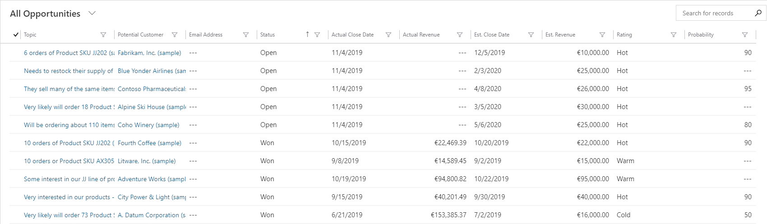Filter by Est. Revenue column icon
The height and width of the screenshot is (224, 767).
[602, 35]
